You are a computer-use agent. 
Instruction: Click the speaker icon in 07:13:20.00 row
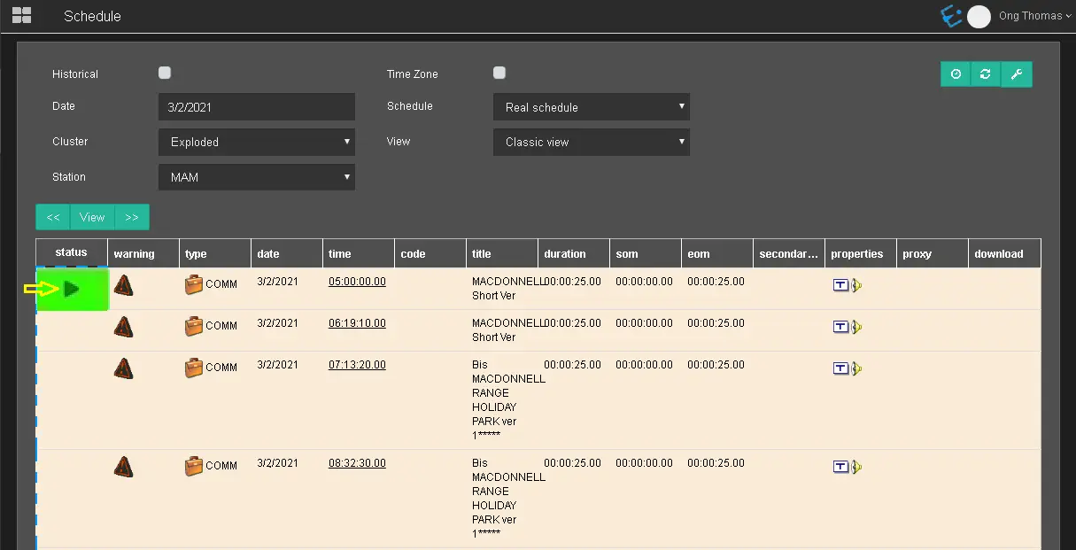point(856,368)
